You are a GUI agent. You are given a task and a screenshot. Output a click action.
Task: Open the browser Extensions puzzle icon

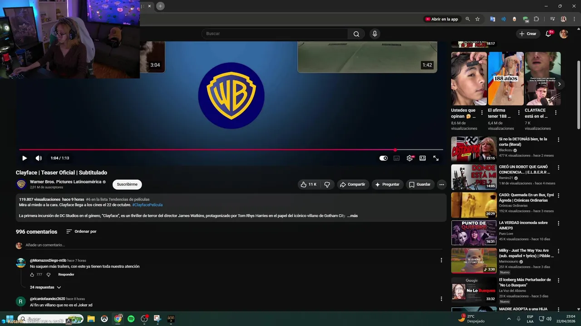pyautogui.click(x=537, y=19)
